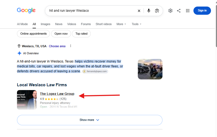Click the Weslaco, TX, USA location text

[34, 46]
